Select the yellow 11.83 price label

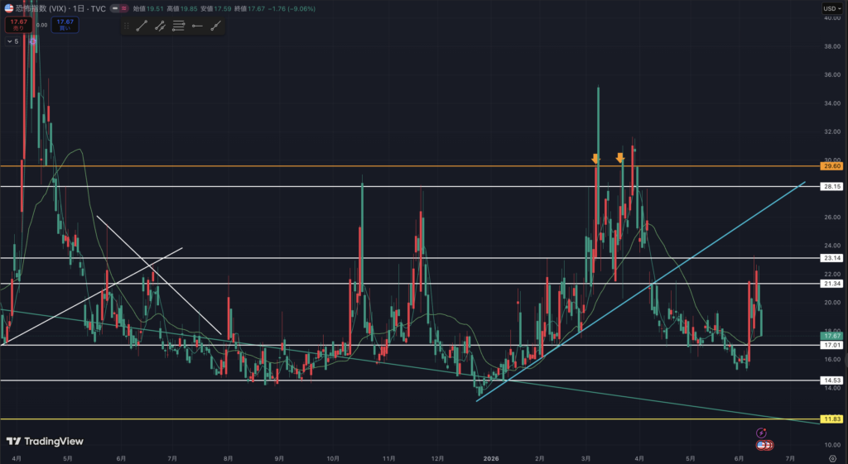click(x=831, y=419)
